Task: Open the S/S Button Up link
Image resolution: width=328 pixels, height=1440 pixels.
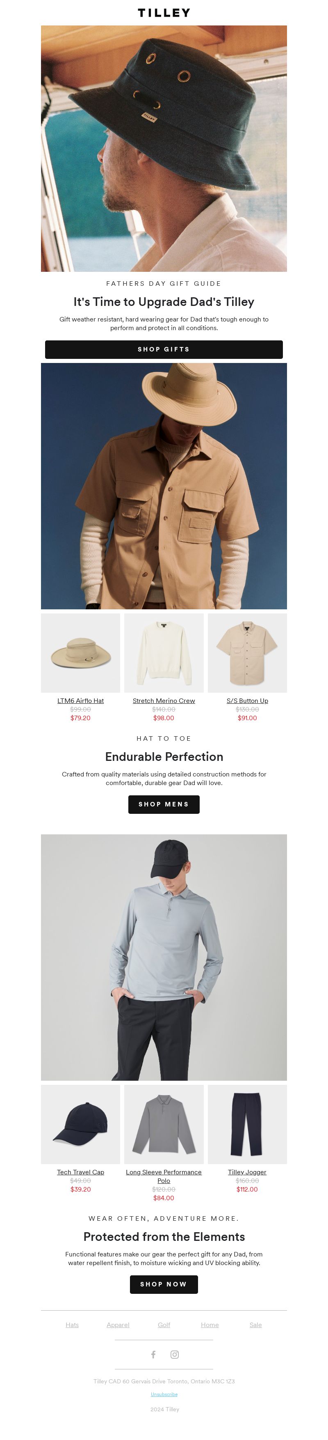Action: (247, 700)
